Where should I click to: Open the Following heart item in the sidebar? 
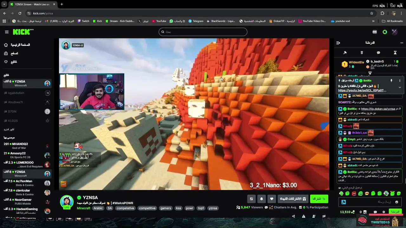[10, 62]
